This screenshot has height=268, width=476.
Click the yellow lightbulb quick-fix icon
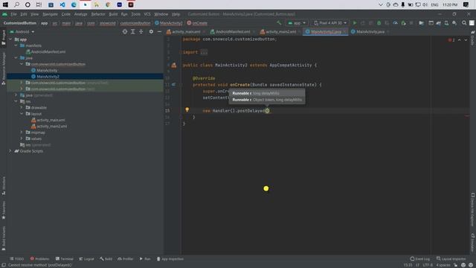point(187,109)
